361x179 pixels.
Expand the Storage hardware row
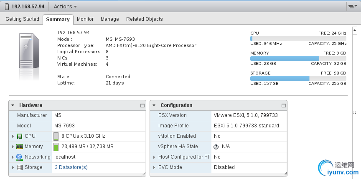(x=13, y=167)
